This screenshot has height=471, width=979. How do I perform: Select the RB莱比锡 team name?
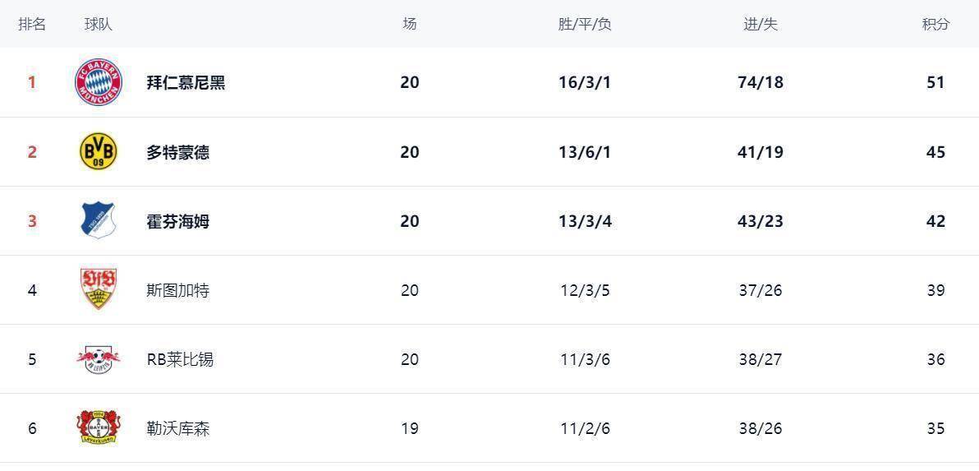pos(180,359)
